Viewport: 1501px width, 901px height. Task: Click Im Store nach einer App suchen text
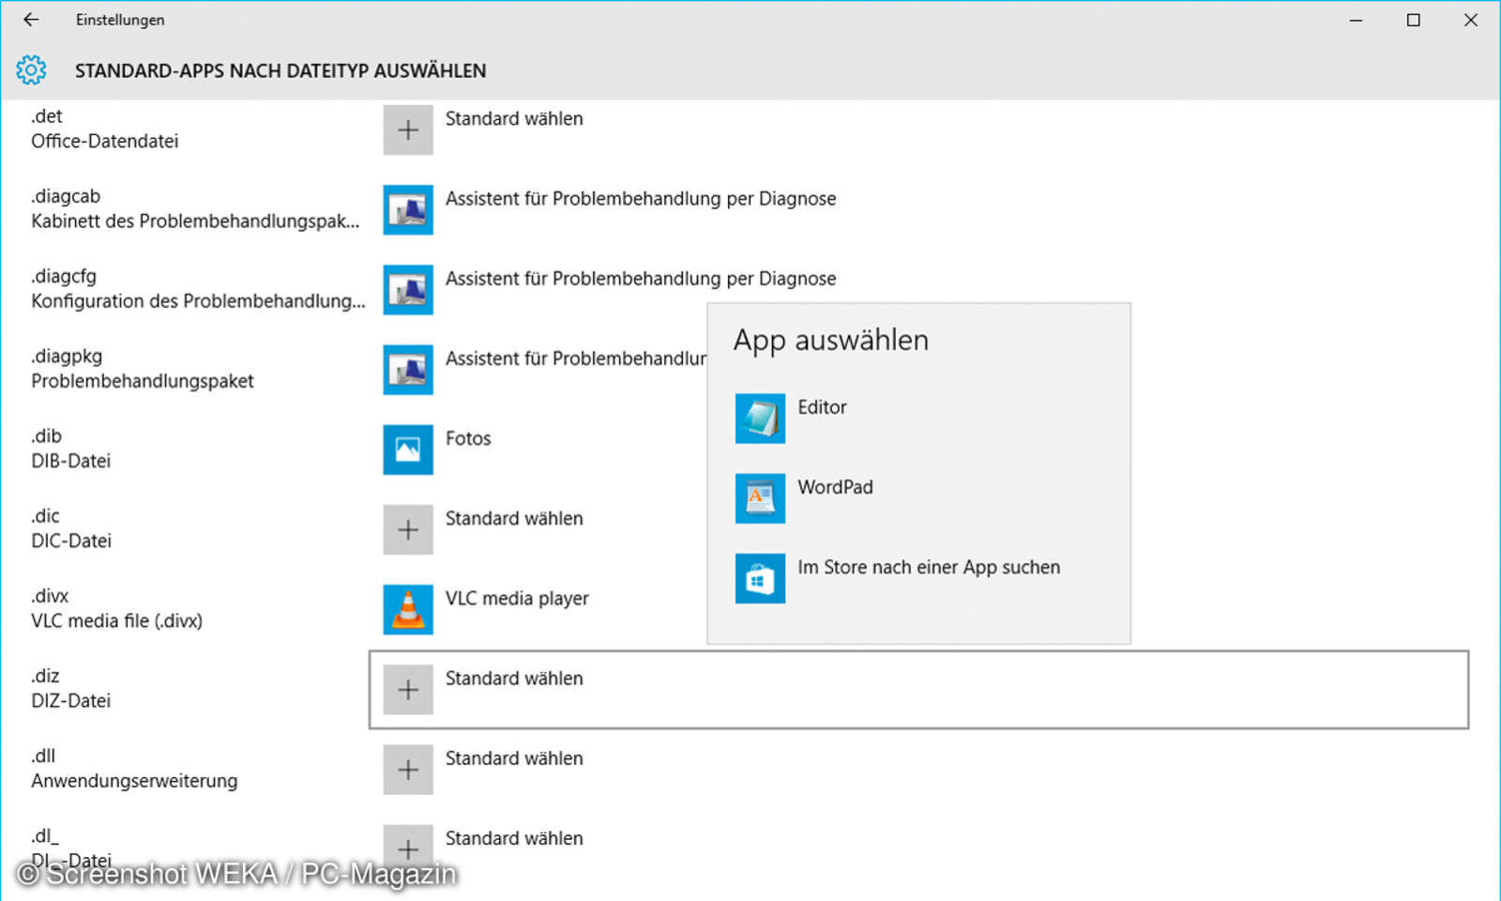[x=928, y=567]
